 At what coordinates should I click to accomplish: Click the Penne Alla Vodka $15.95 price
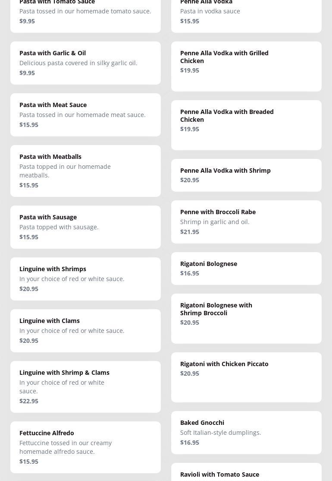(190, 21)
